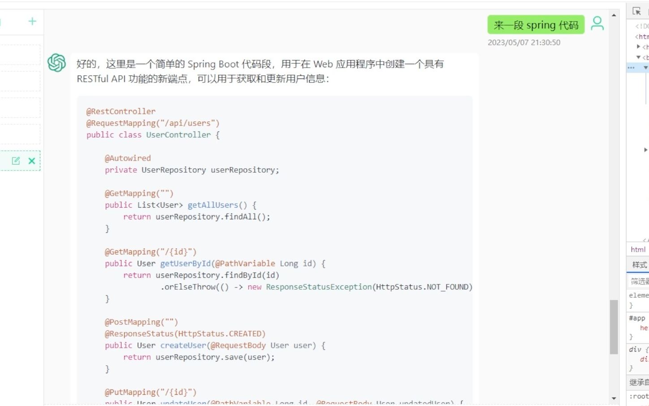Image resolution: width=649 pixels, height=406 pixels.
Task: Open the 样式 (Styles) tab in DevTools
Action: 640,265
